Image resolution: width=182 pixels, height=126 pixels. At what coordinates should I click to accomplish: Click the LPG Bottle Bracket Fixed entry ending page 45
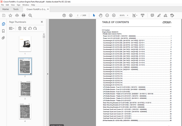coord(137,92)
